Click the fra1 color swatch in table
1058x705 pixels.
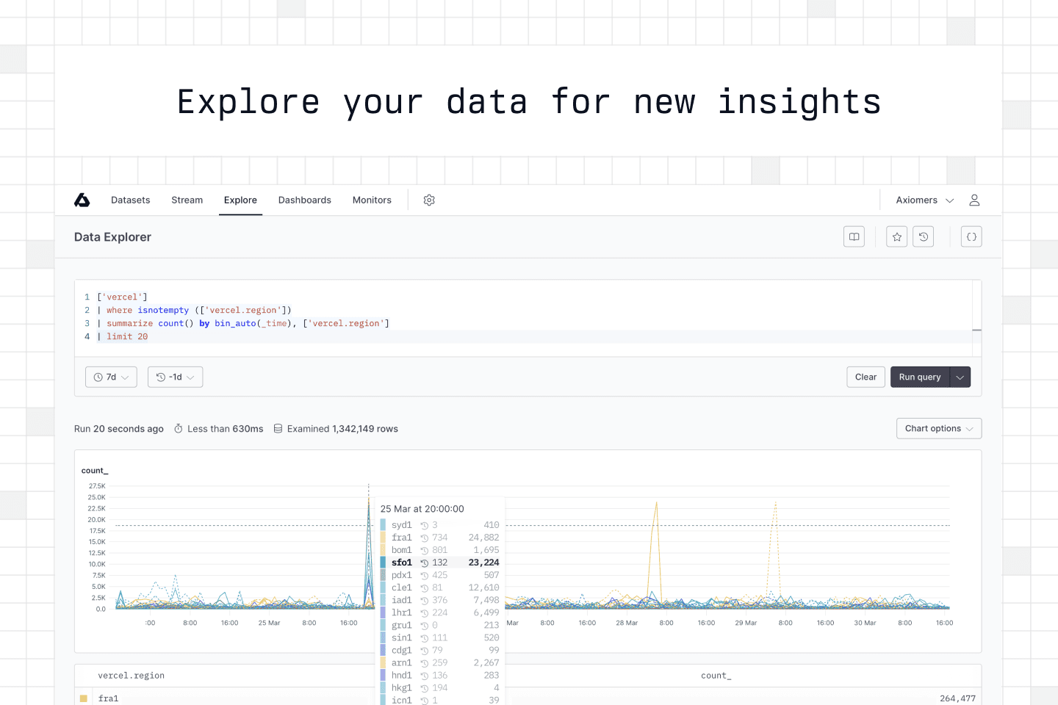click(84, 698)
